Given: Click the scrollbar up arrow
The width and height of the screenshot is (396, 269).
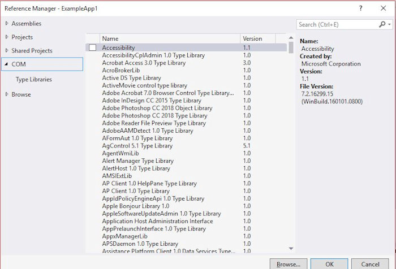Looking at the screenshot, I should (291, 38).
